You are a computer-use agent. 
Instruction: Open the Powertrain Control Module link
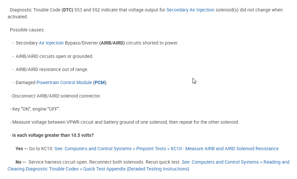64,82
